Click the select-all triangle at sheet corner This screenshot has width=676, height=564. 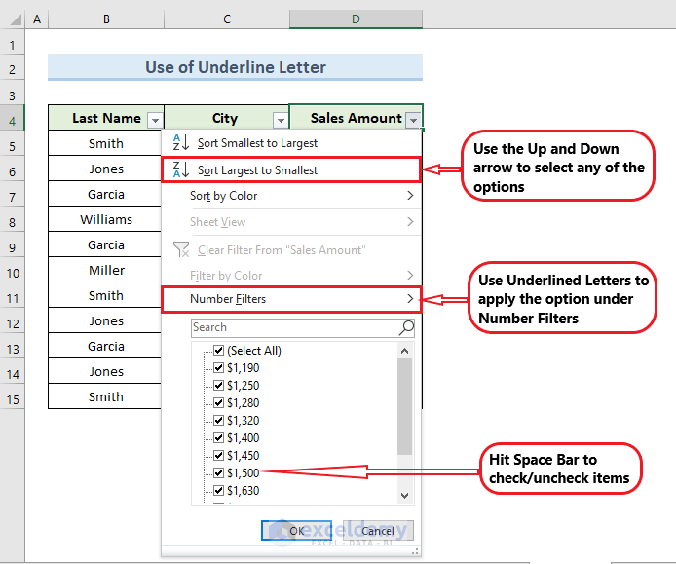click(16, 19)
